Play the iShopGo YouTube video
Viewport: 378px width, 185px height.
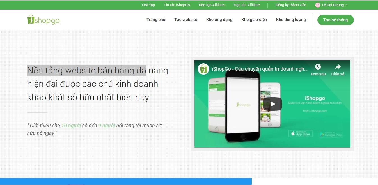272,104
